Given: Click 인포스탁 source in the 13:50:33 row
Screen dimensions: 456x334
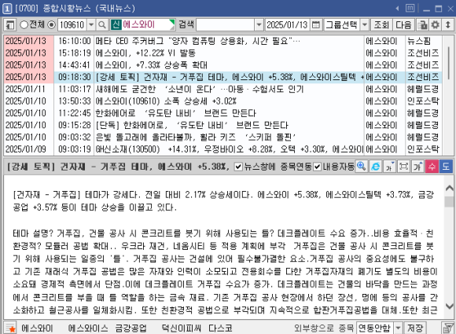Looking at the screenshot, I should click(423, 101).
